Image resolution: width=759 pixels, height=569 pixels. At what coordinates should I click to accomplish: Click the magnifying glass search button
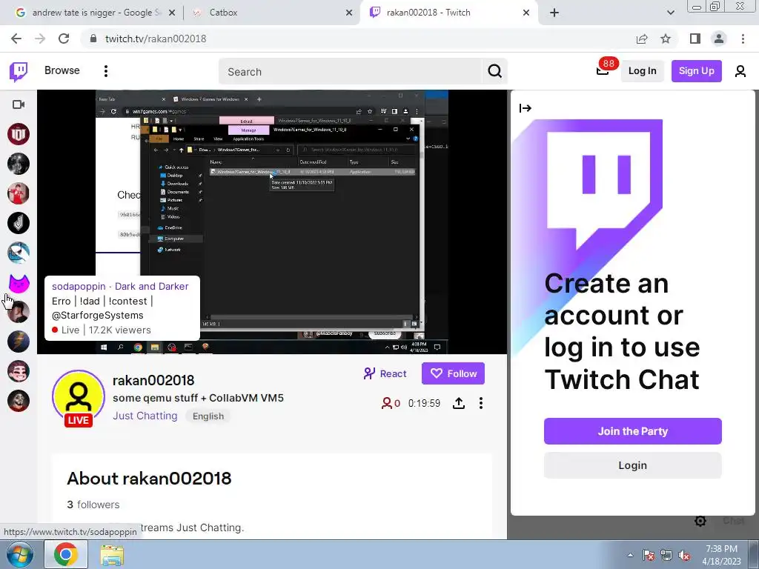pos(494,72)
